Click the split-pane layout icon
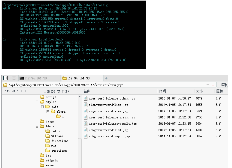Image resolution: width=232 pixels, height=168 pixels. [x=6, y=78]
